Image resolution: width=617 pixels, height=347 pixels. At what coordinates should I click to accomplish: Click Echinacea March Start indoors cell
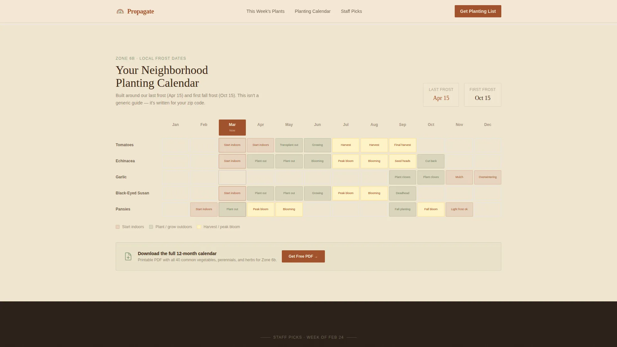(x=232, y=161)
